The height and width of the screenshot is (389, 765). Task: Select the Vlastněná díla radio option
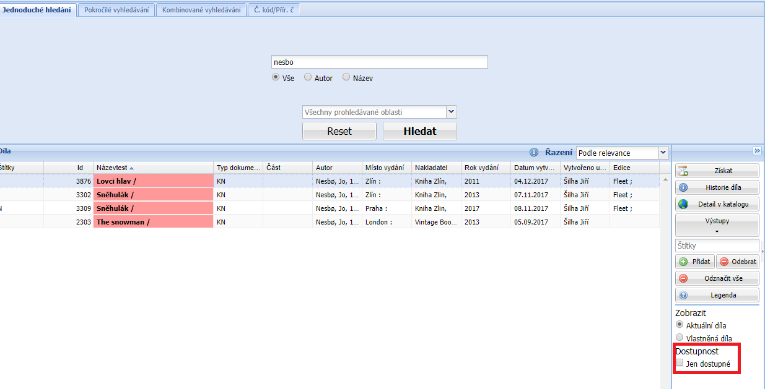[680, 338]
